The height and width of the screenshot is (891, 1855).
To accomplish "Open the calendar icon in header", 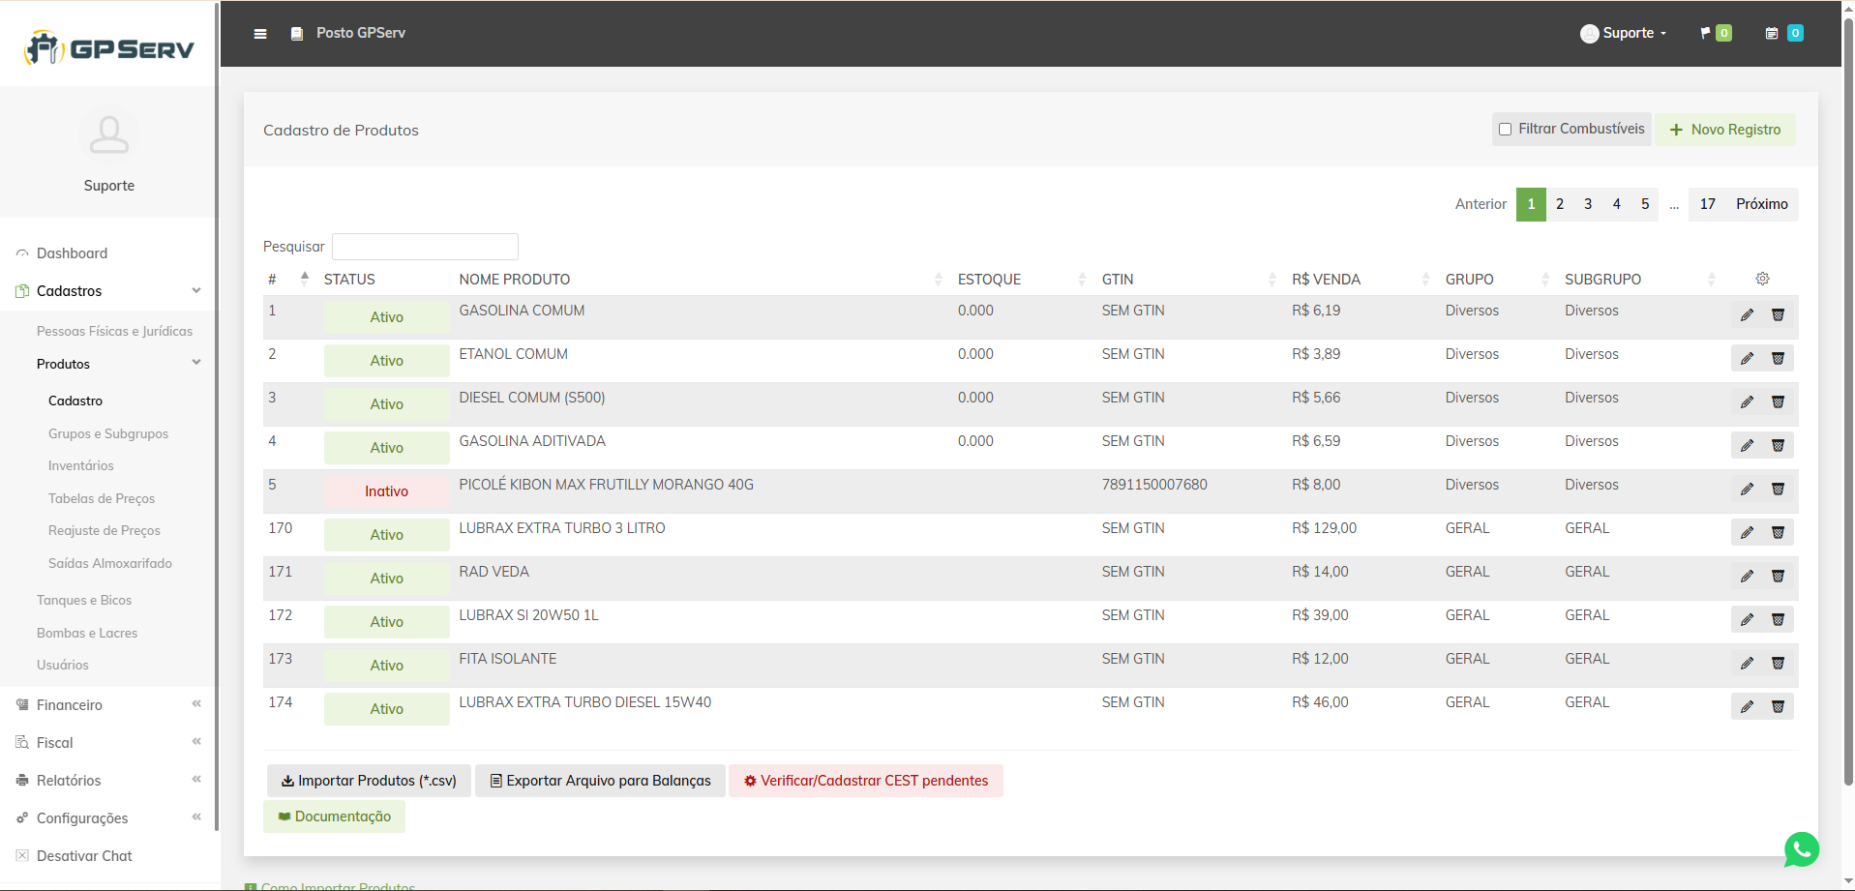I will point(1771,34).
